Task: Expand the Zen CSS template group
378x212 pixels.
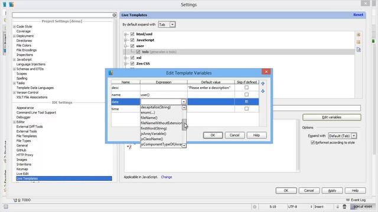Action: [126, 64]
